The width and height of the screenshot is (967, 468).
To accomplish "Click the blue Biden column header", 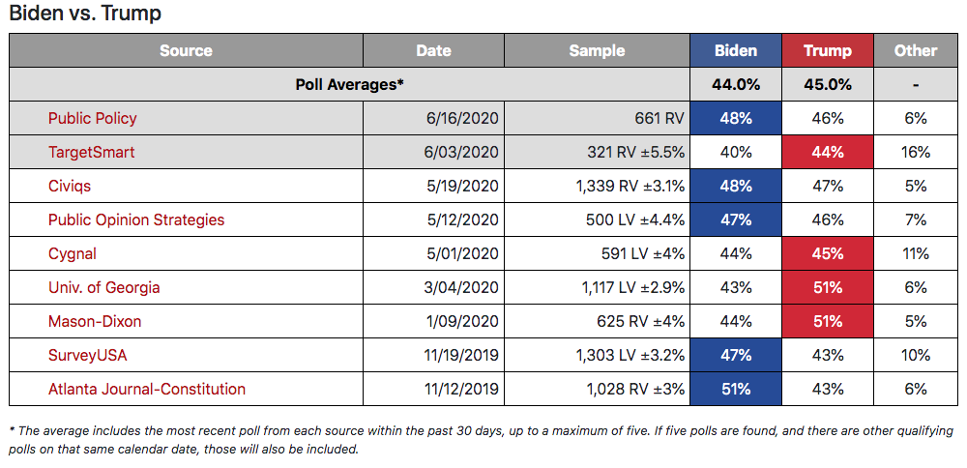I will [736, 50].
